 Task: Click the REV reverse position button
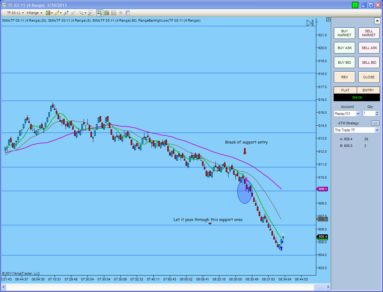(x=344, y=77)
